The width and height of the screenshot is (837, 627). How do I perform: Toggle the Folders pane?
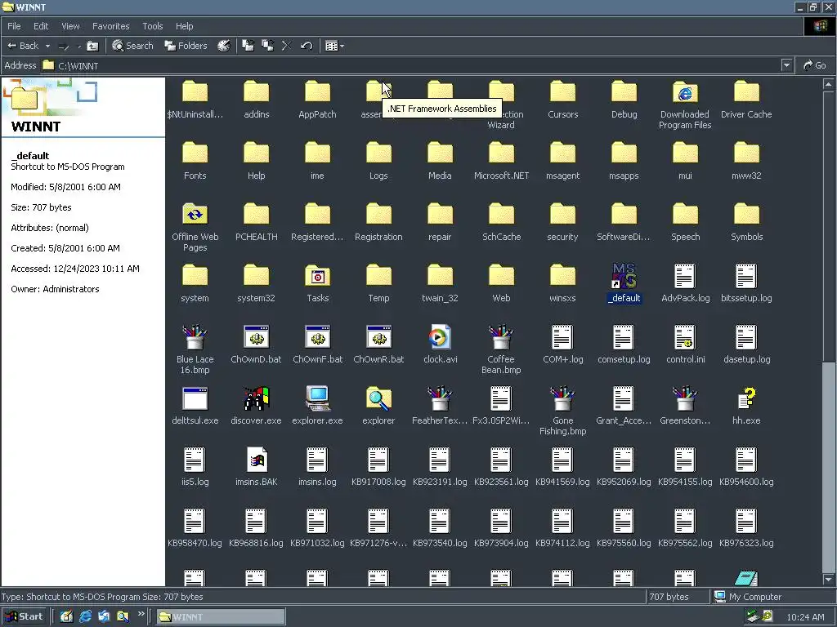pyautogui.click(x=186, y=46)
